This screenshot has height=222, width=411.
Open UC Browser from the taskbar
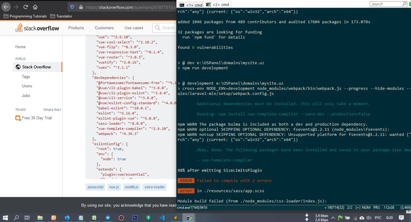(54, 218)
